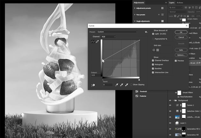This screenshot has height=138, width=201.
Task: Close the Curves dialog
Action: point(187,26)
